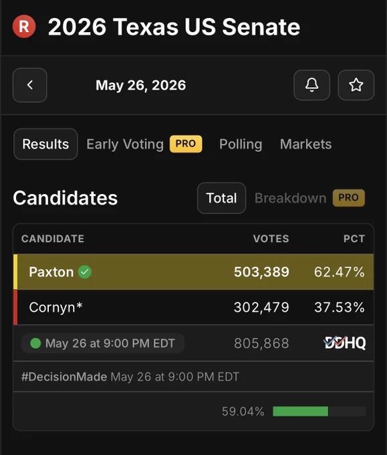The height and width of the screenshot is (455, 387).
Task: Open the Polling tab
Action: point(241,145)
